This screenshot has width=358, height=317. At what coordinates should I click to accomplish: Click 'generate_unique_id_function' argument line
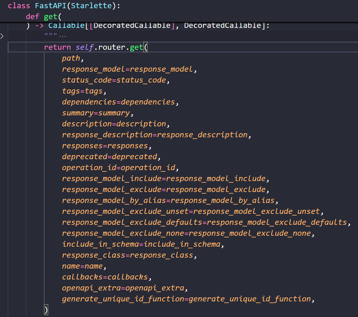[x=188, y=299]
